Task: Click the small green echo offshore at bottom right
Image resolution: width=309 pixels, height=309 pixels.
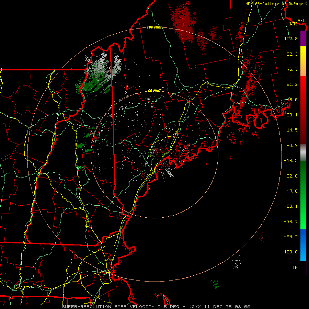Action: coord(215,284)
